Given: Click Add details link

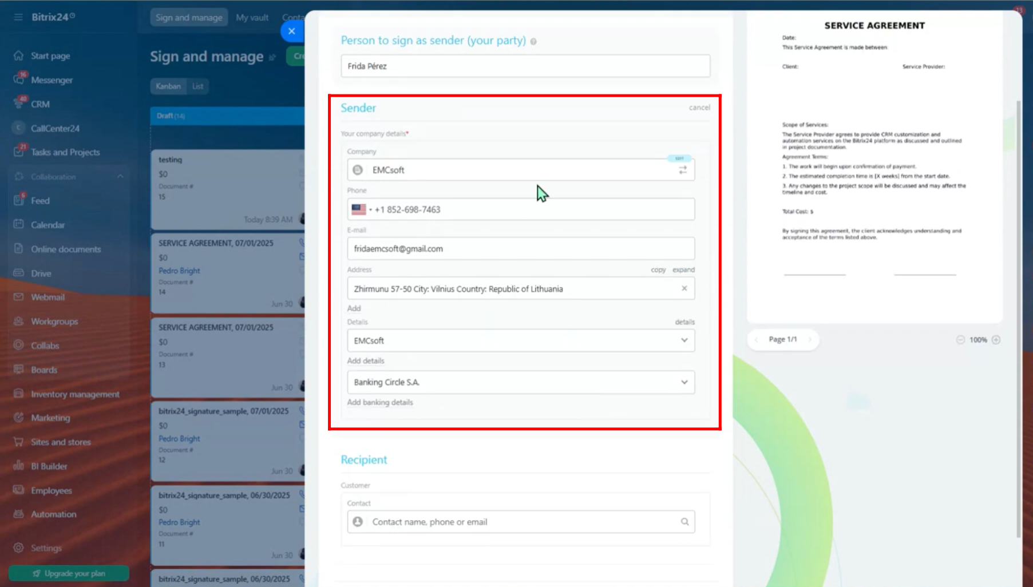Looking at the screenshot, I should tap(366, 361).
